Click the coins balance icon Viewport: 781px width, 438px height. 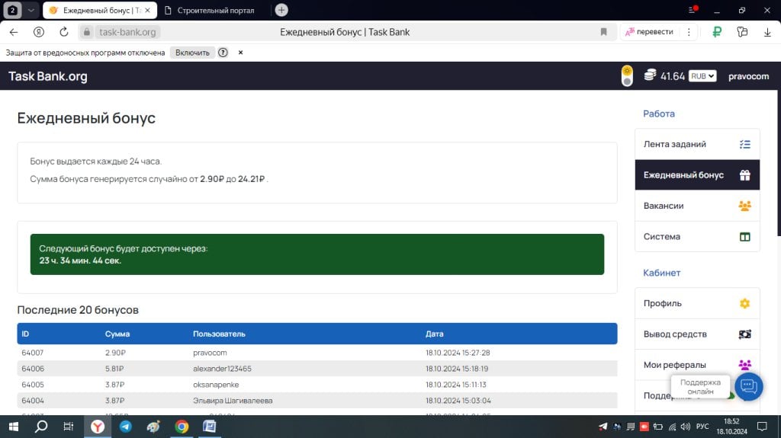pos(650,75)
